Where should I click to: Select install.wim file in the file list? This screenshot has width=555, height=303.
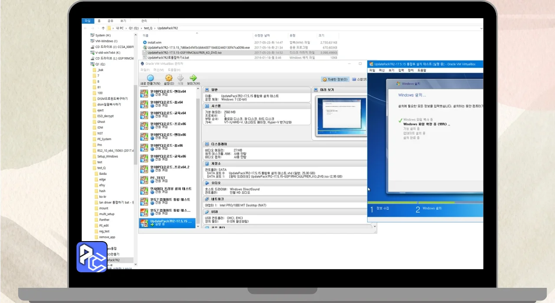point(154,42)
